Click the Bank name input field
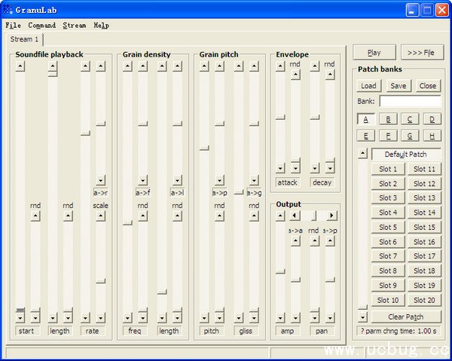Viewport: 452px width, 361px height. (x=410, y=101)
